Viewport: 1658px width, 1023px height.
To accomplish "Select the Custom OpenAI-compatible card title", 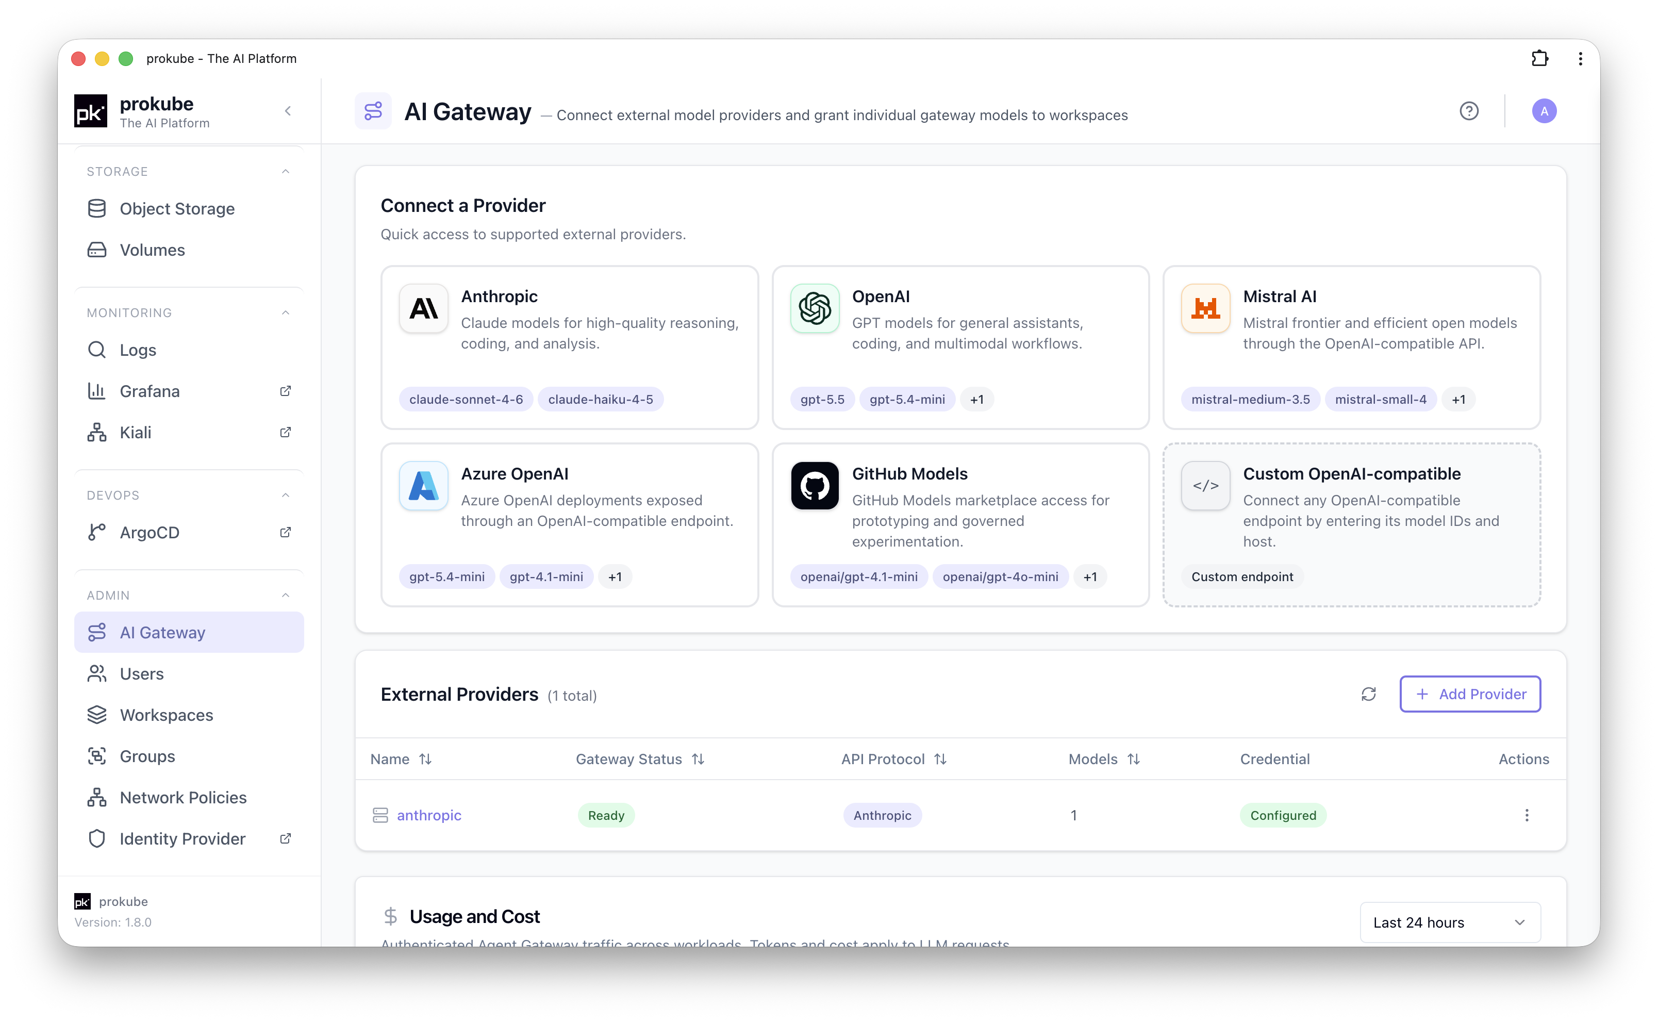I will (1352, 474).
